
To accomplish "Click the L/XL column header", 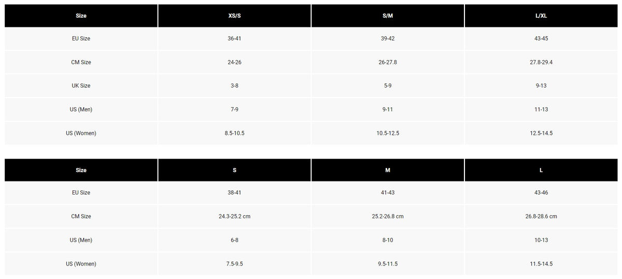I will (x=541, y=16).
